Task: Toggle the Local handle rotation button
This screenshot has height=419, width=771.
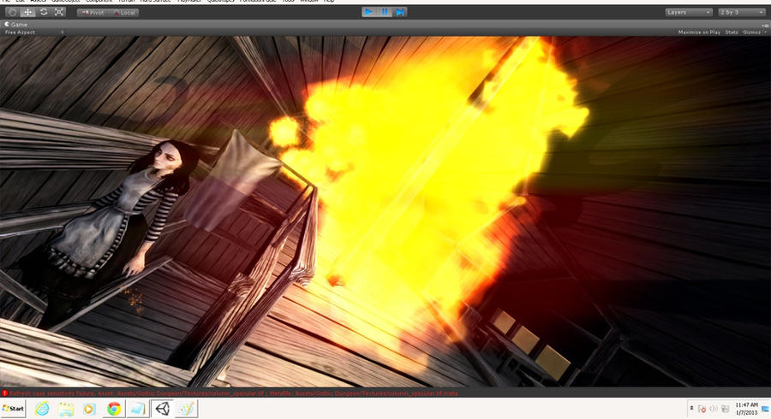Action: point(123,13)
